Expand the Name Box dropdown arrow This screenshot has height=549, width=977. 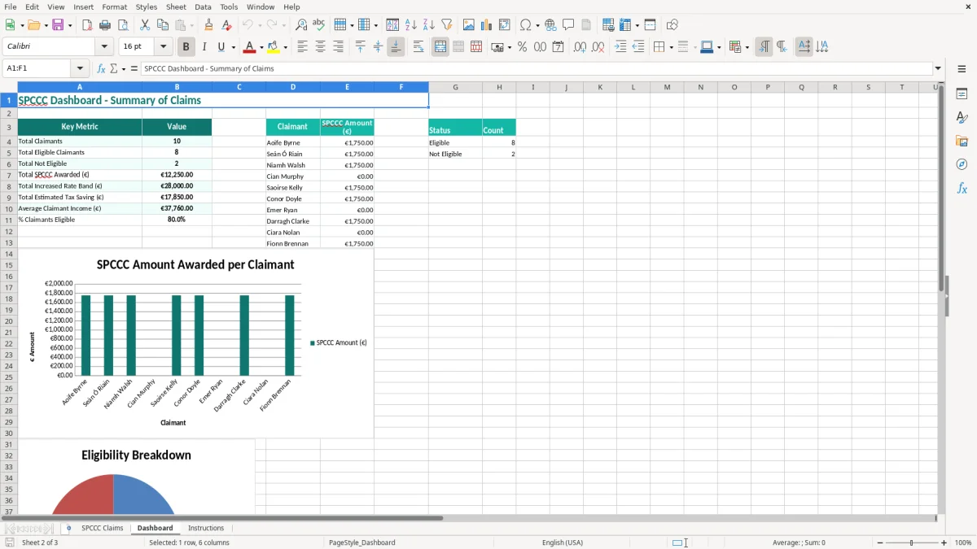point(79,69)
